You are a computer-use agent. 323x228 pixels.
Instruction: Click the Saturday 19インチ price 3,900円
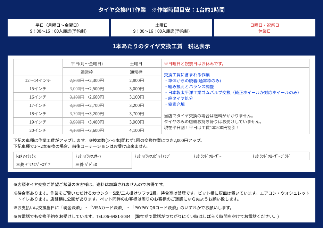(x=136, y=122)
